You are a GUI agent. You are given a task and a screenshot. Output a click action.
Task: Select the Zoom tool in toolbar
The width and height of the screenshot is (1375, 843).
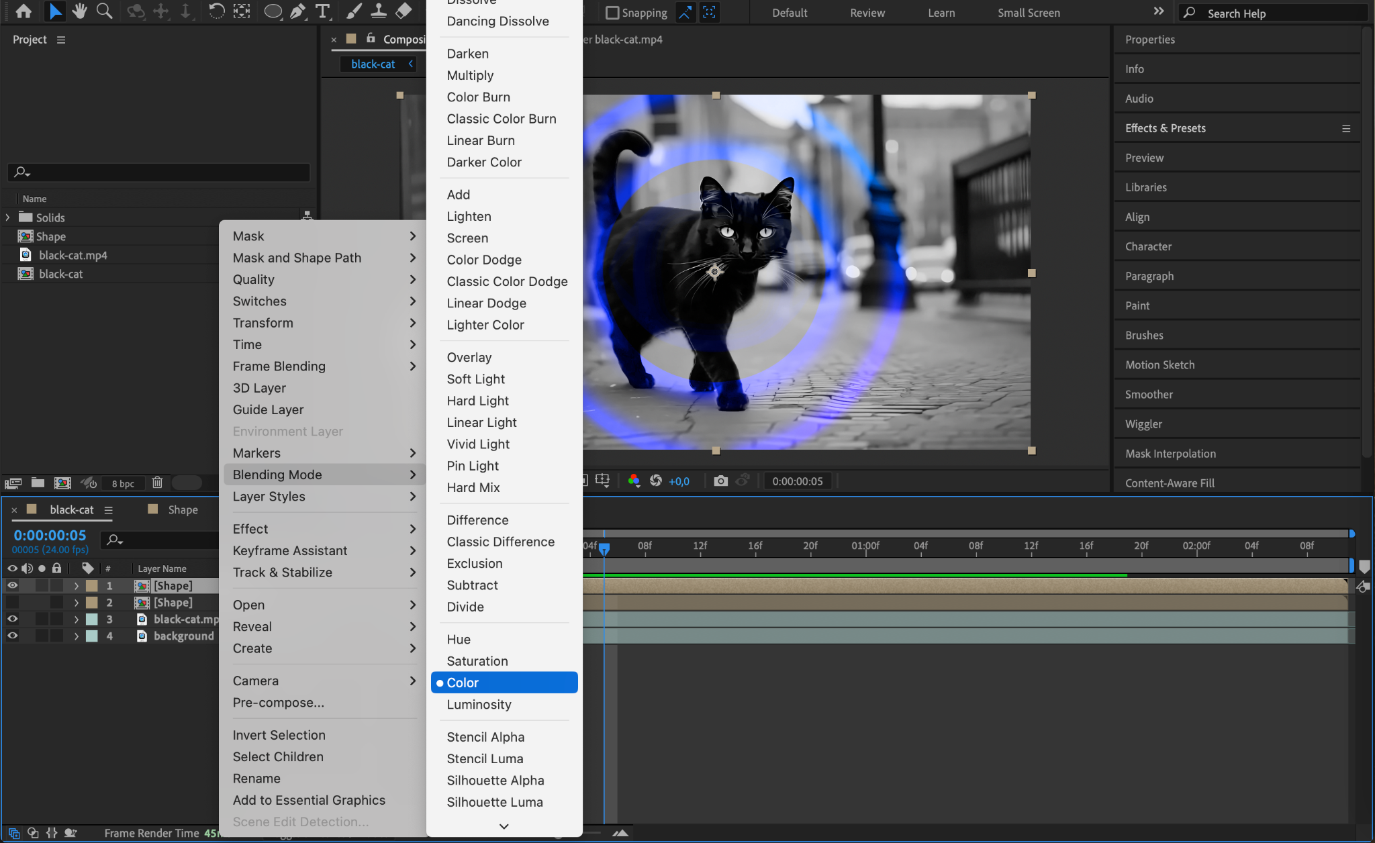point(104,11)
